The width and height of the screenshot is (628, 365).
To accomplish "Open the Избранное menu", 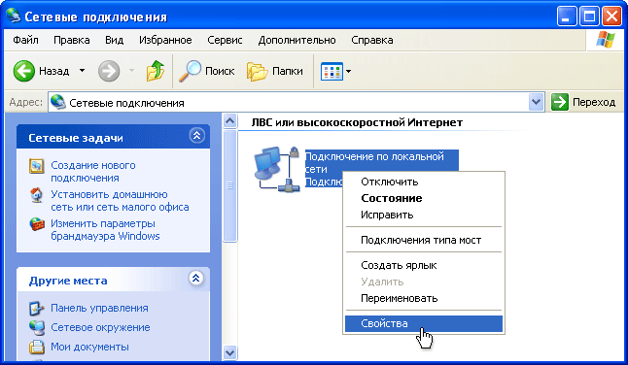I will coord(165,40).
